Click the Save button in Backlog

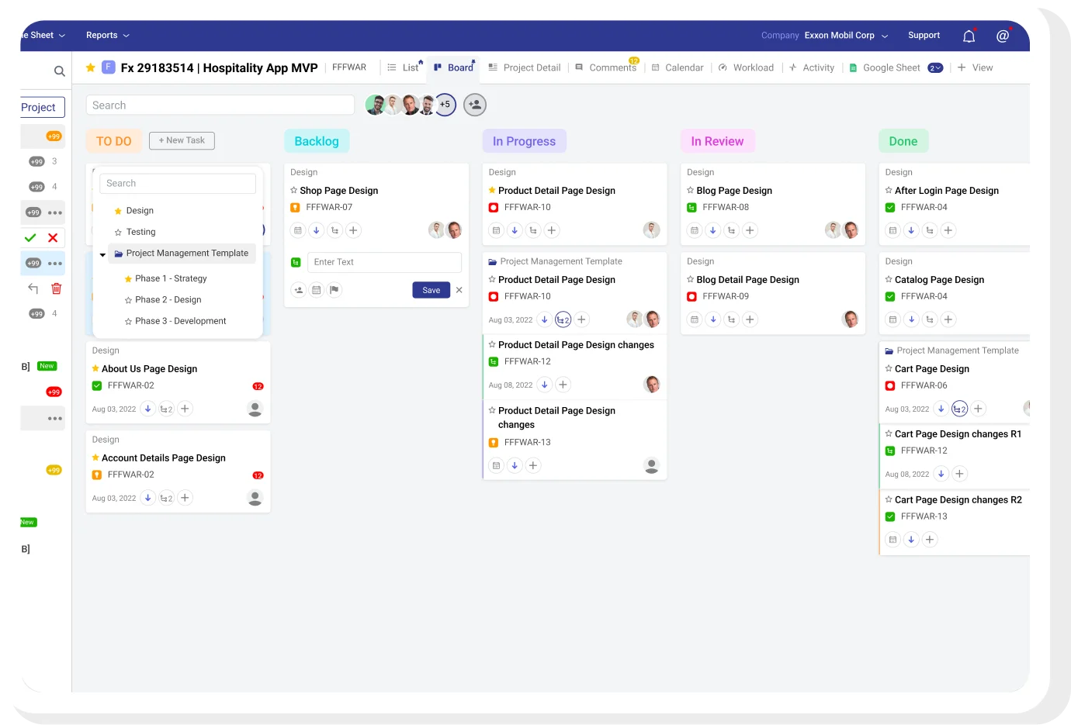(432, 290)
